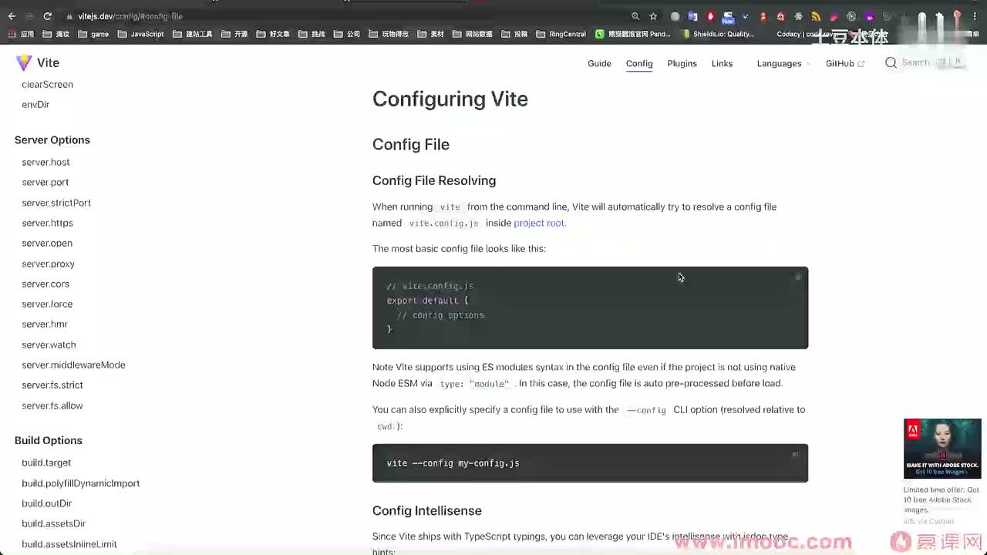Open server.open sidebar entry
Viewport: 987px width, 555px height.
coord(47,243)
